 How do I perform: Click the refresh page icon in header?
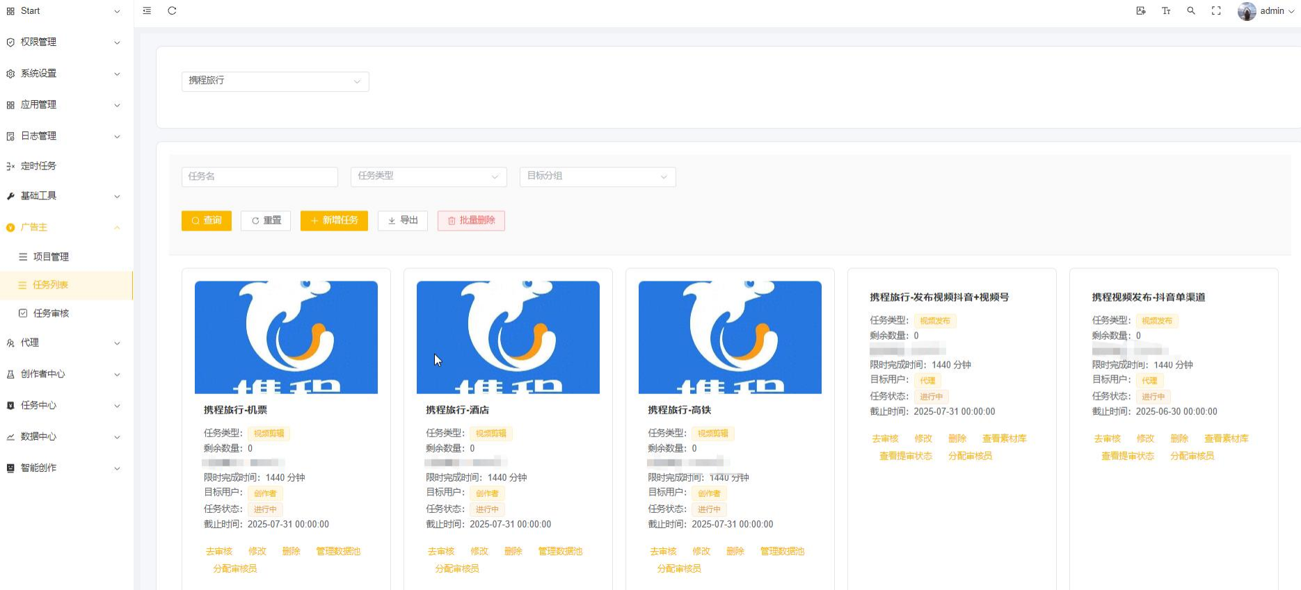tap(172, 10)
